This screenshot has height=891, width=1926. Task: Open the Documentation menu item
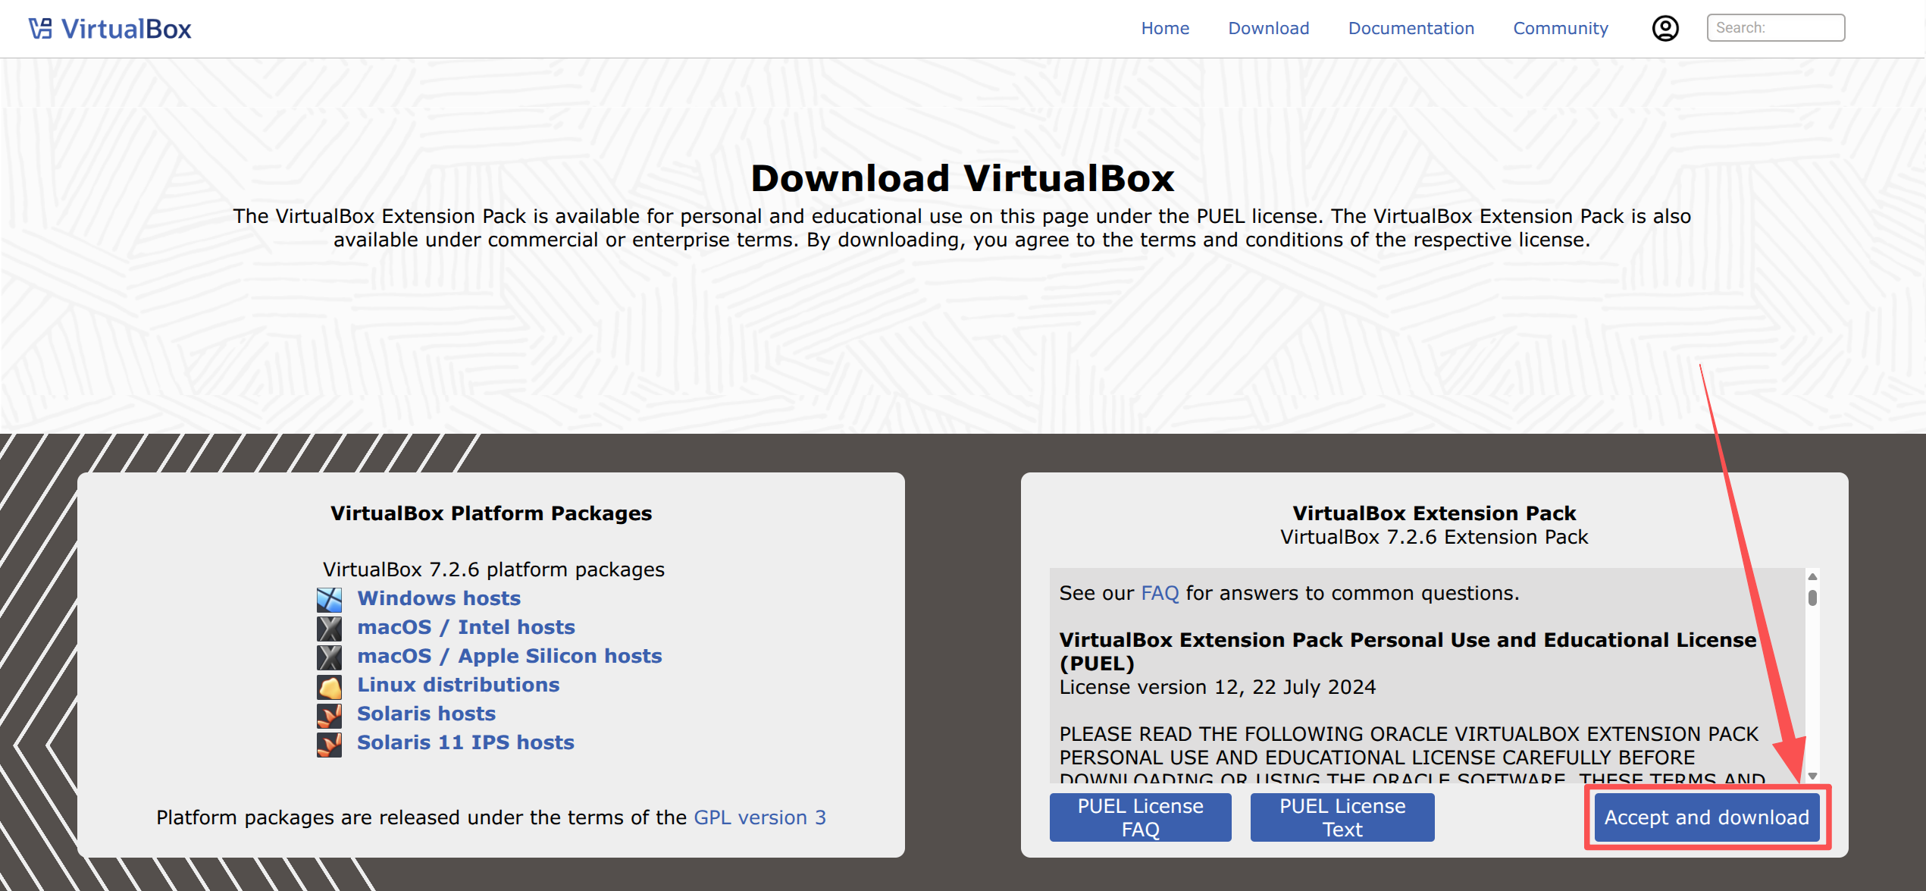(x=1411, y=28)
